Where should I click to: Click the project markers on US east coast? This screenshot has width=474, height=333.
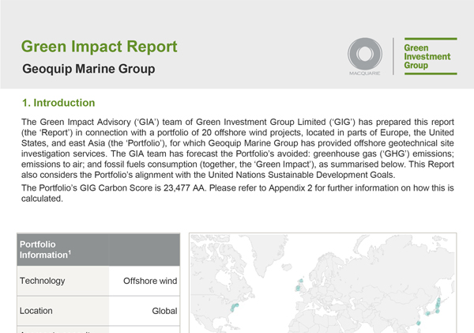(235, 307)
